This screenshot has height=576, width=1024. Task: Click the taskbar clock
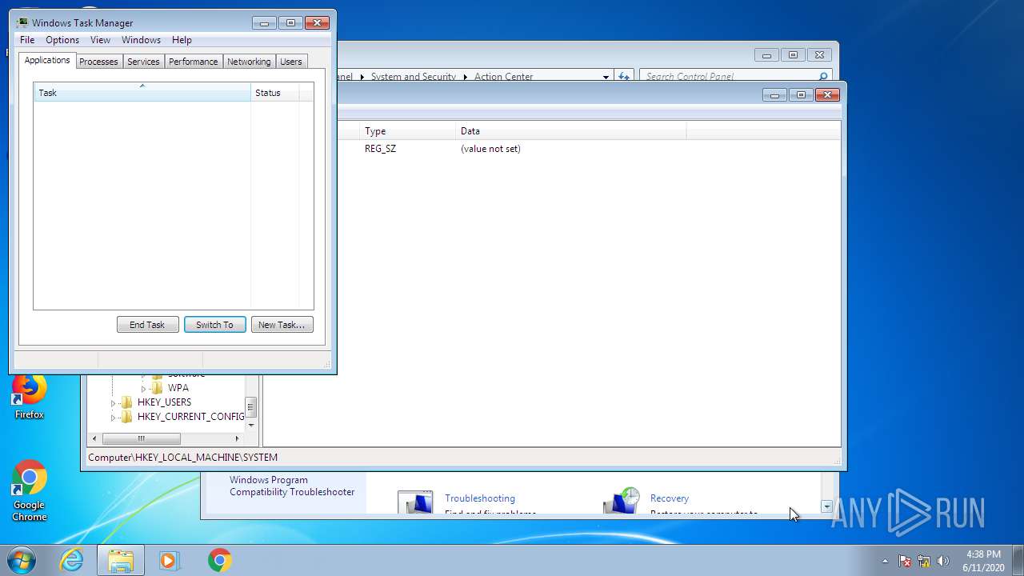(983, 561)
